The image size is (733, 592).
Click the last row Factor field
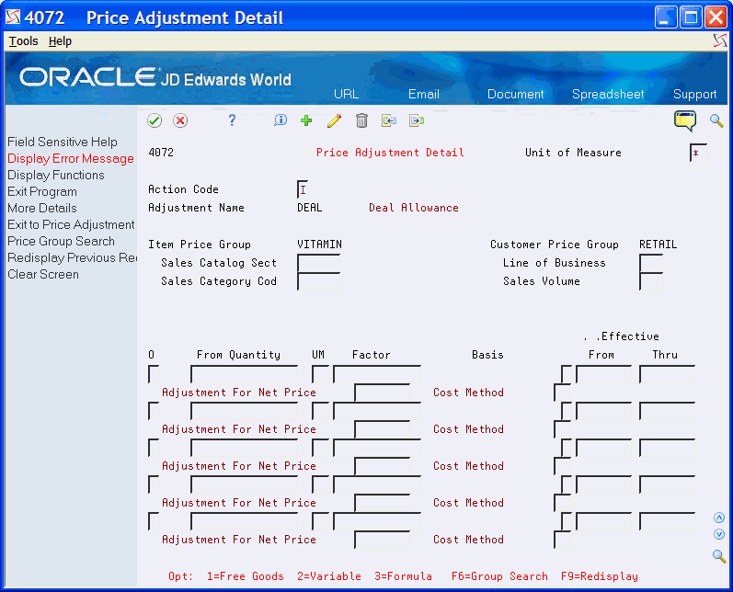coord(377,521)
